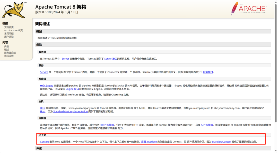The image size is (278, 153).
Task: Click the first Host link in 主机
Action: click(42, 108)
